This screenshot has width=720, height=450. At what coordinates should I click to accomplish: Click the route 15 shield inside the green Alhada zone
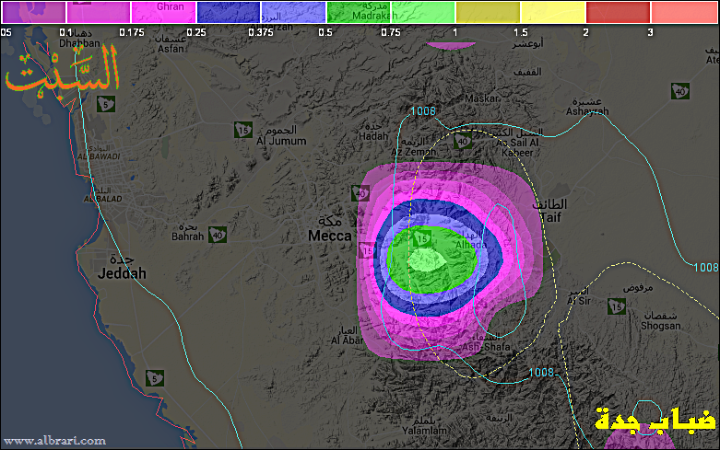pos(421,238)
